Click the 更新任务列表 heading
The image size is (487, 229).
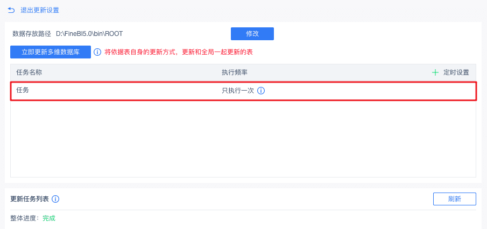30,199
